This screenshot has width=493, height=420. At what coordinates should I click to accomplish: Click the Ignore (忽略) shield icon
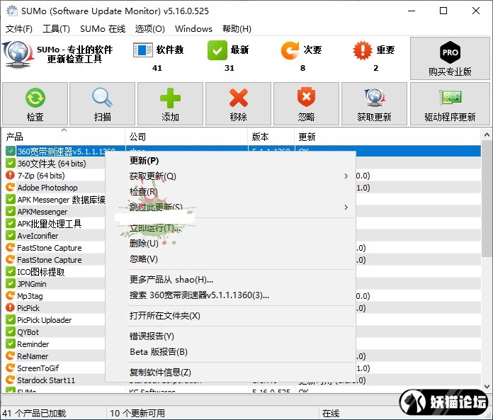[x=306, y=98]
